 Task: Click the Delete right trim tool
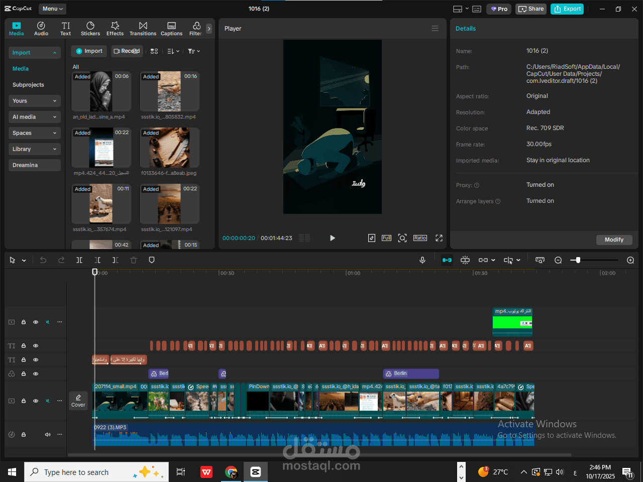coord(116,260)
